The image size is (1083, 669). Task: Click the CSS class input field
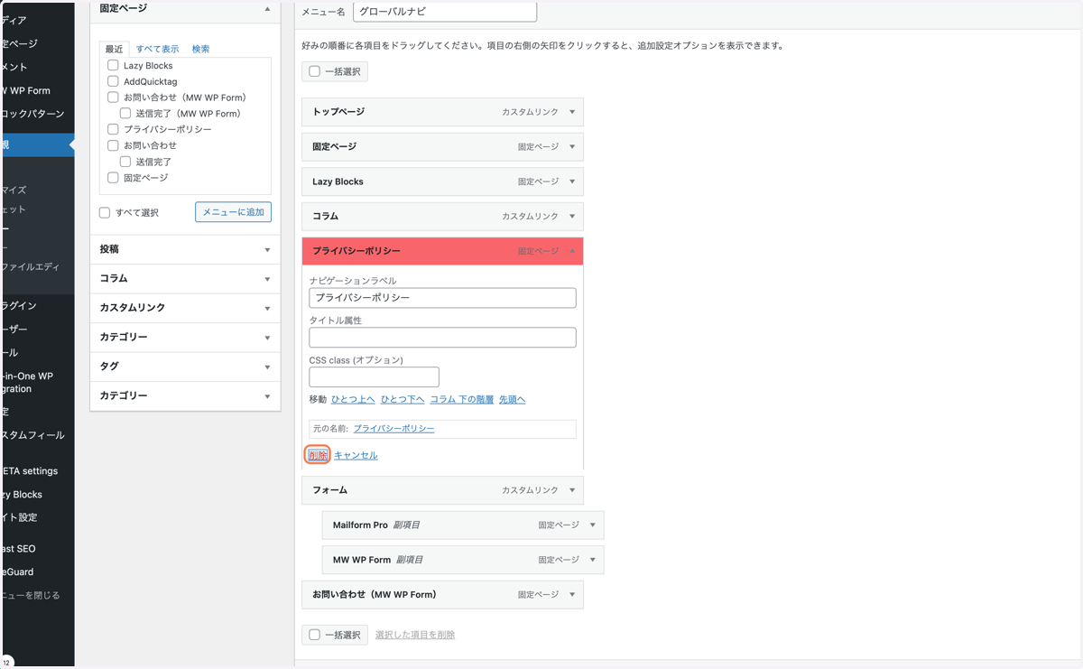click(x=374, y=376)
